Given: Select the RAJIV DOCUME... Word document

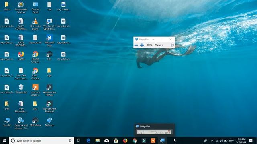Looking at the screenshot, I should tap(21, 40).
